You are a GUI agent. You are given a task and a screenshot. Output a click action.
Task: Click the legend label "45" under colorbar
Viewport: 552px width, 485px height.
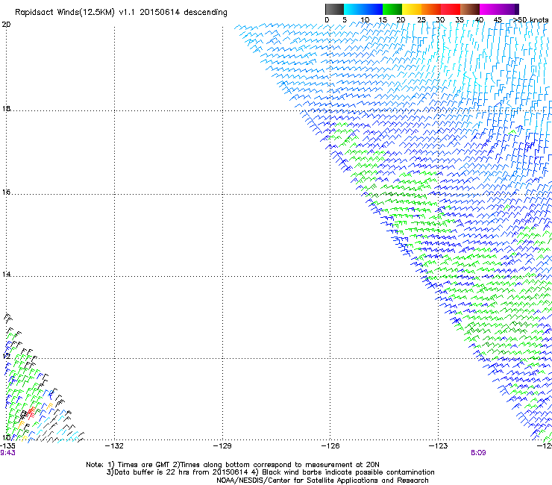498,20
